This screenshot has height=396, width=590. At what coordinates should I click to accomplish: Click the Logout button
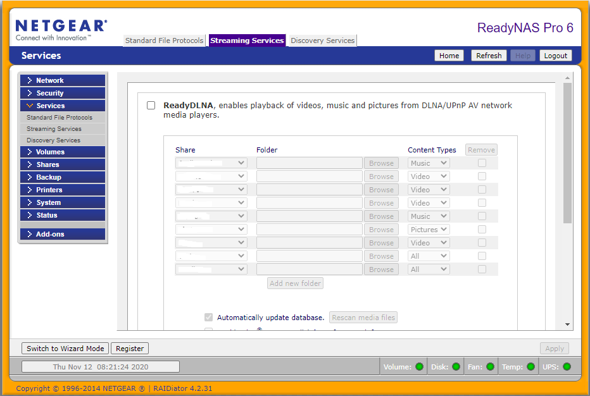pyautogui.click(x=555, y=56)
